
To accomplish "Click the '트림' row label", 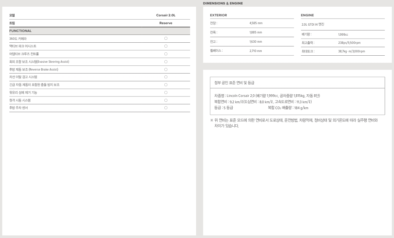I will (x=12, y=23).
